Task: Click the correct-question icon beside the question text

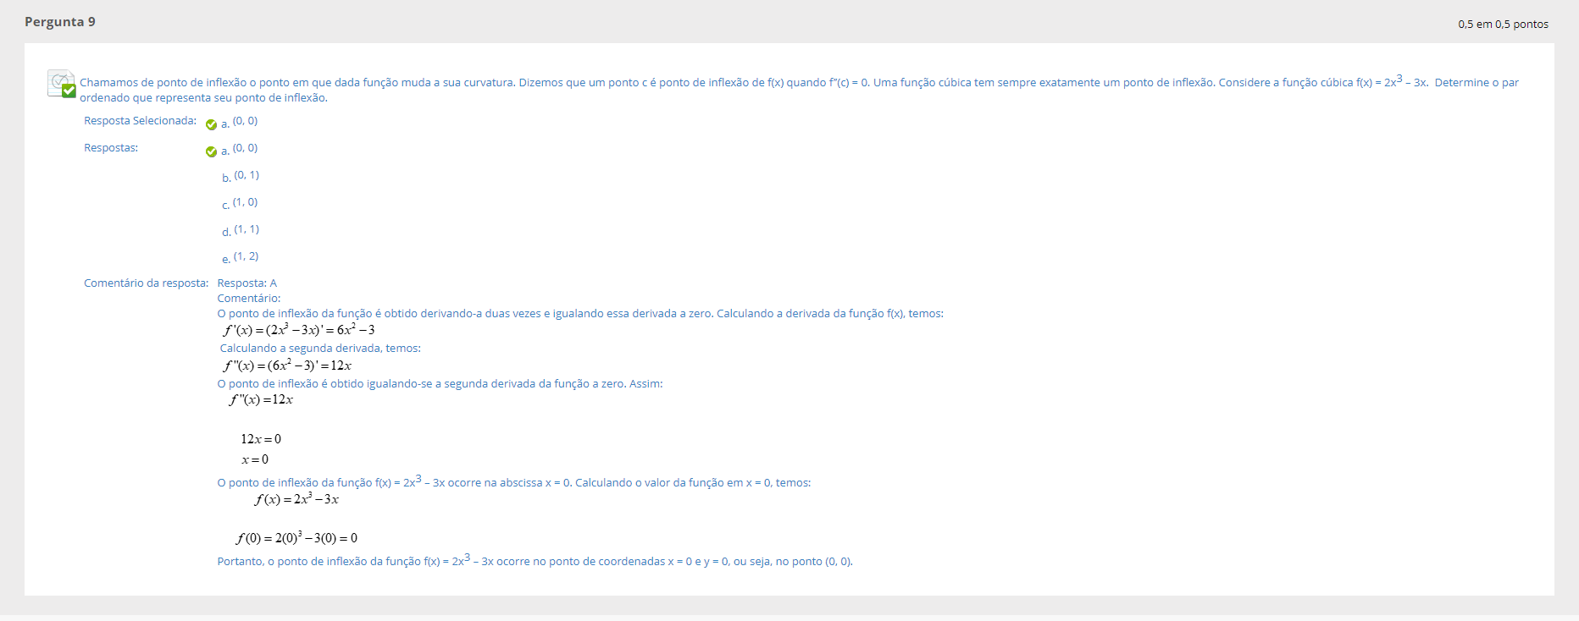Action: (x=62, y=84)
